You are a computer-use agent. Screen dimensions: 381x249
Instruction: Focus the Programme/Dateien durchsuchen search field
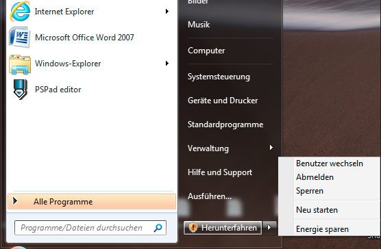90,228
